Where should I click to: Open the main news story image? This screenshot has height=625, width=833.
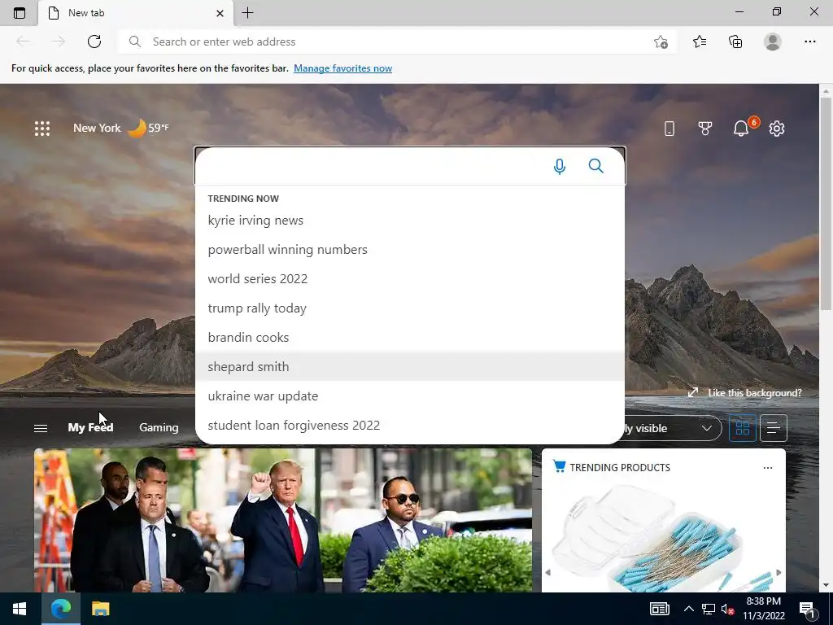(x=283, y=520)
